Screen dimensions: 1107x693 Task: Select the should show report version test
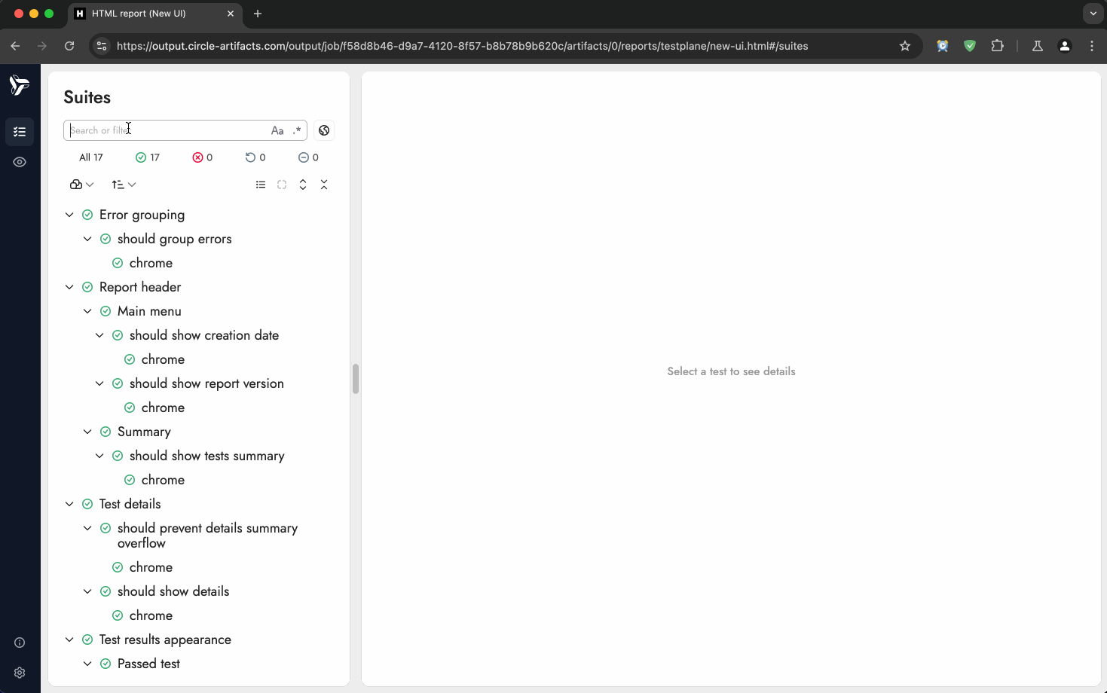coord(206,383)
